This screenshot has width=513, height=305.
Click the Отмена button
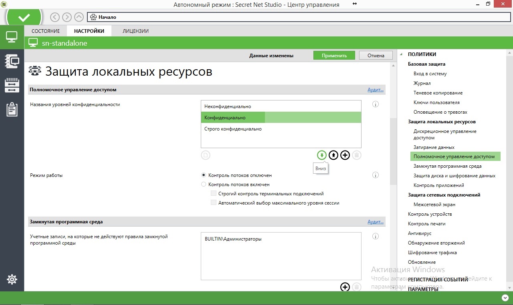376,56
